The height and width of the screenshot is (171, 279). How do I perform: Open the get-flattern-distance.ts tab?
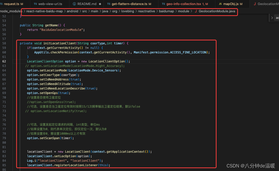point(130,4)
